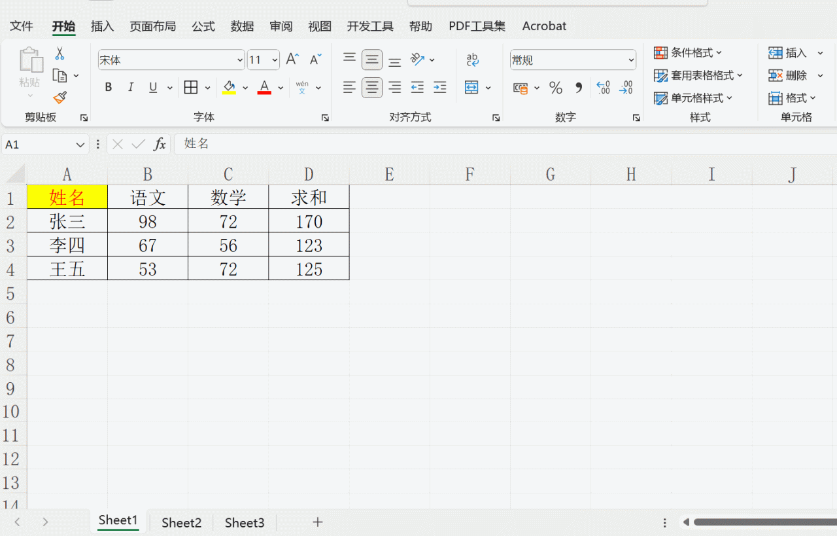This screenshot has width=837, height=536.
Task: Click the 删除 cells button
Action: pyautogui.click(x=788, y=75)
